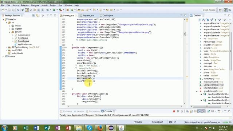Open Excel from the Windows taskbar

point(26,128)
